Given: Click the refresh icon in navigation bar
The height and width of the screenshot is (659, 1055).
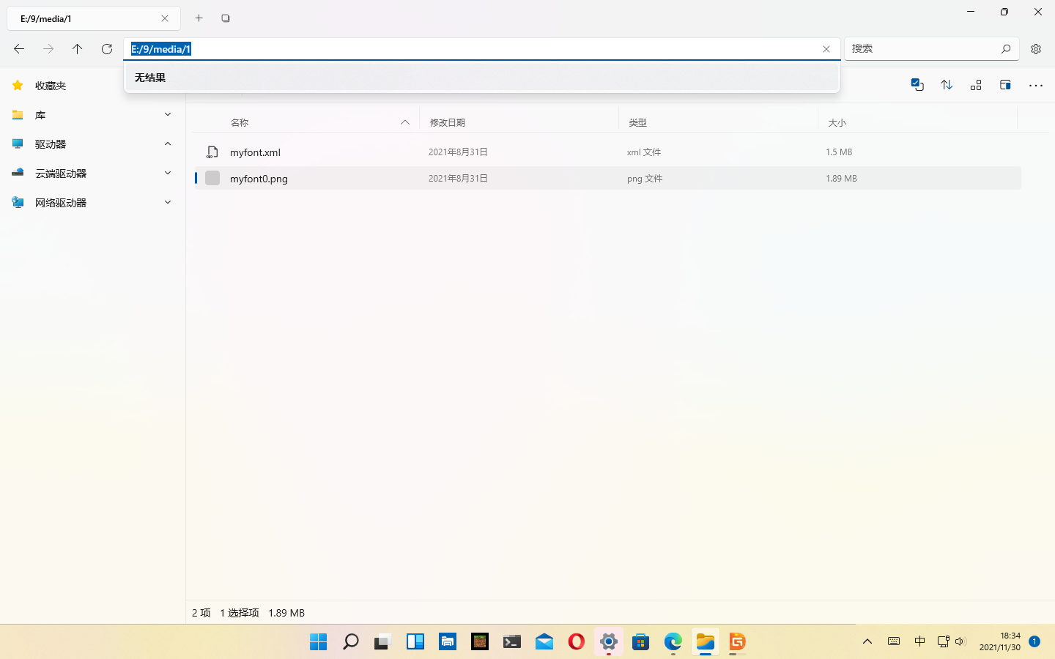Looking at the screenshot, I should click(107, 49).
